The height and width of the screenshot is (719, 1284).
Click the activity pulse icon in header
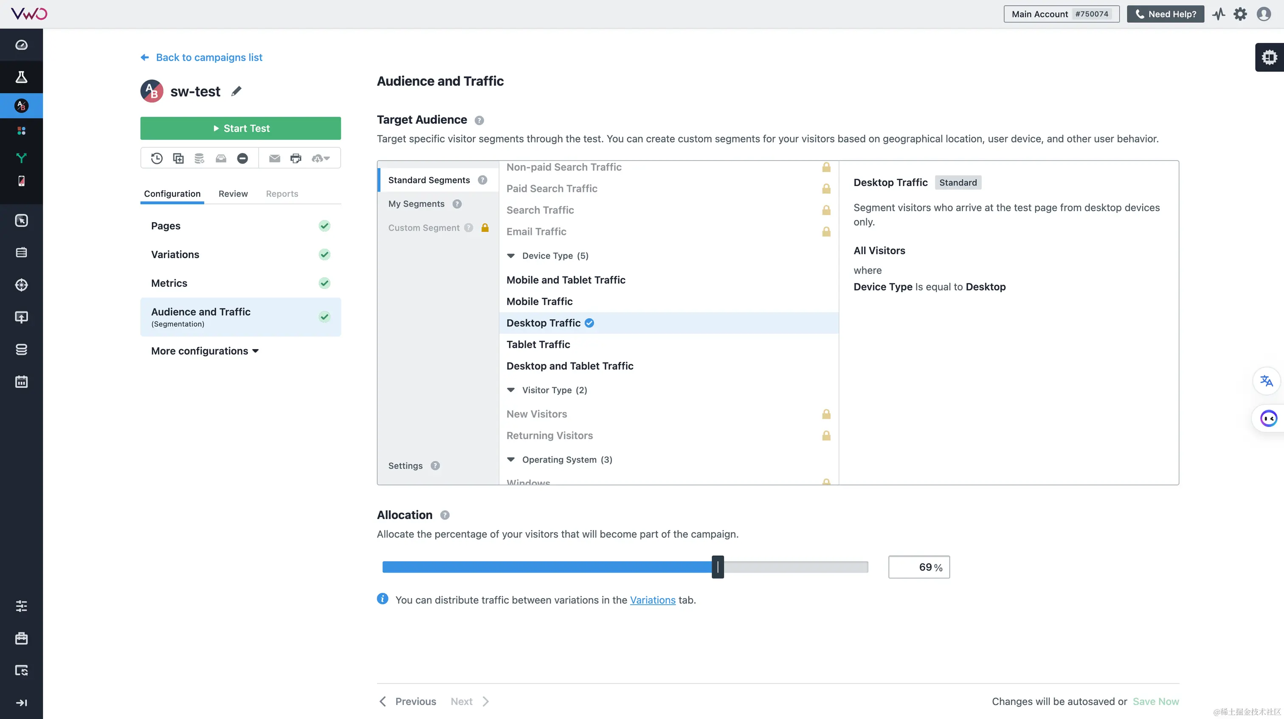click(1219, 14)
